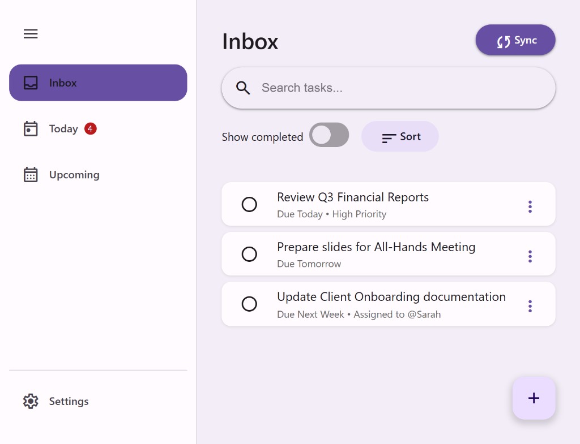Click the Today calendar icon

(x=31, y=129)
